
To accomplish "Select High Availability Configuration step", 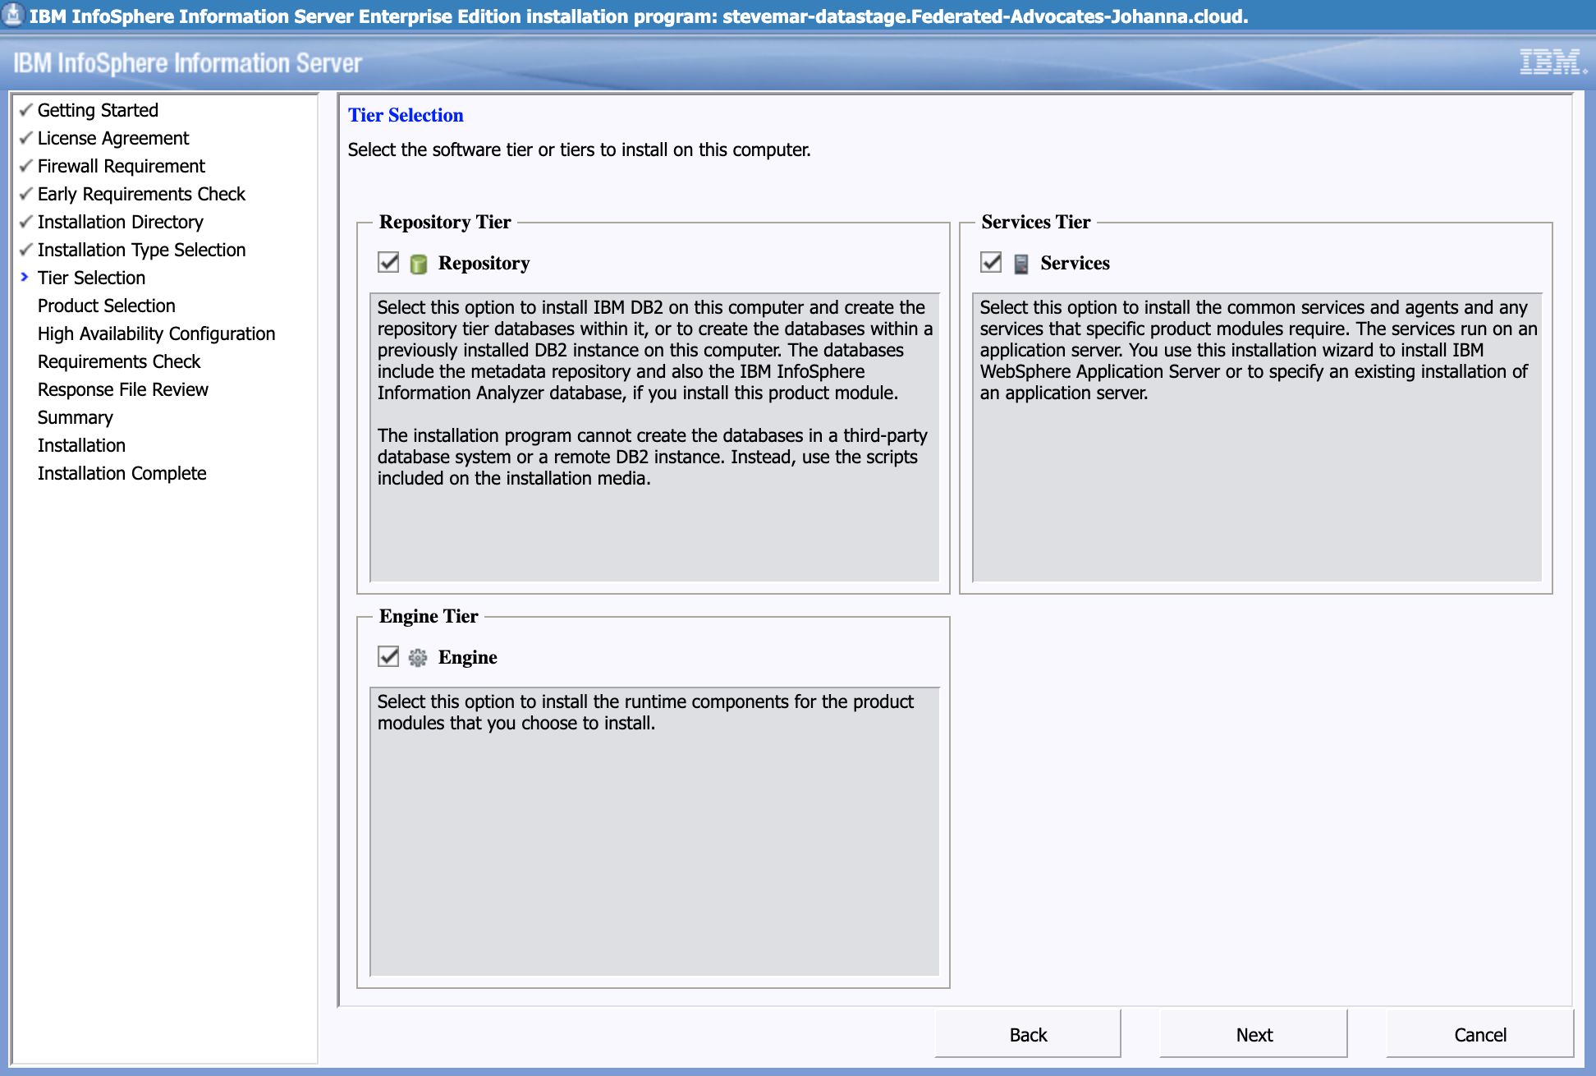I will (x=156, y=333).
